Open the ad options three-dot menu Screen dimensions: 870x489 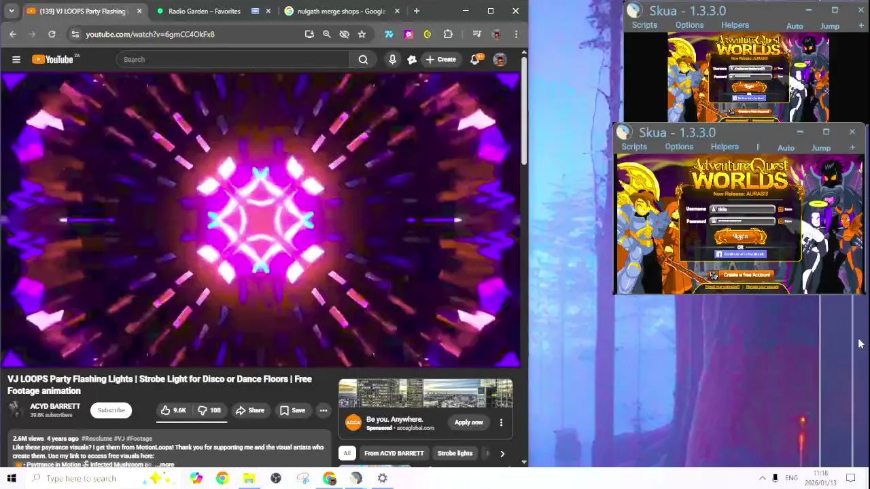(x=501, y=422)
